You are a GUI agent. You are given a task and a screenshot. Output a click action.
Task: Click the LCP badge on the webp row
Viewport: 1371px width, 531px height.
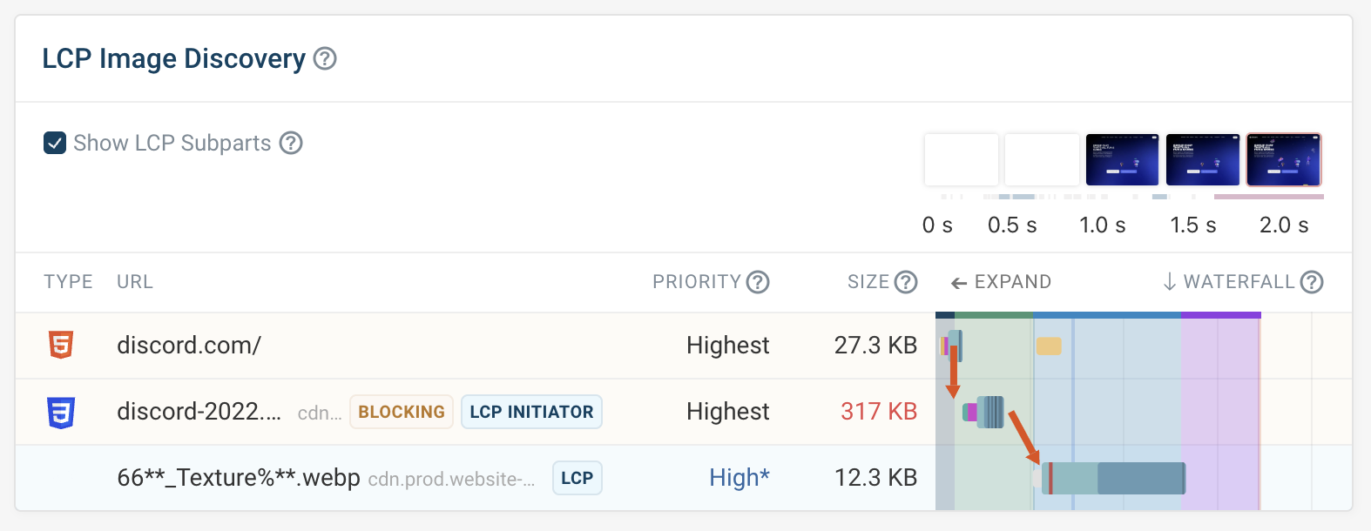[577, 478]
